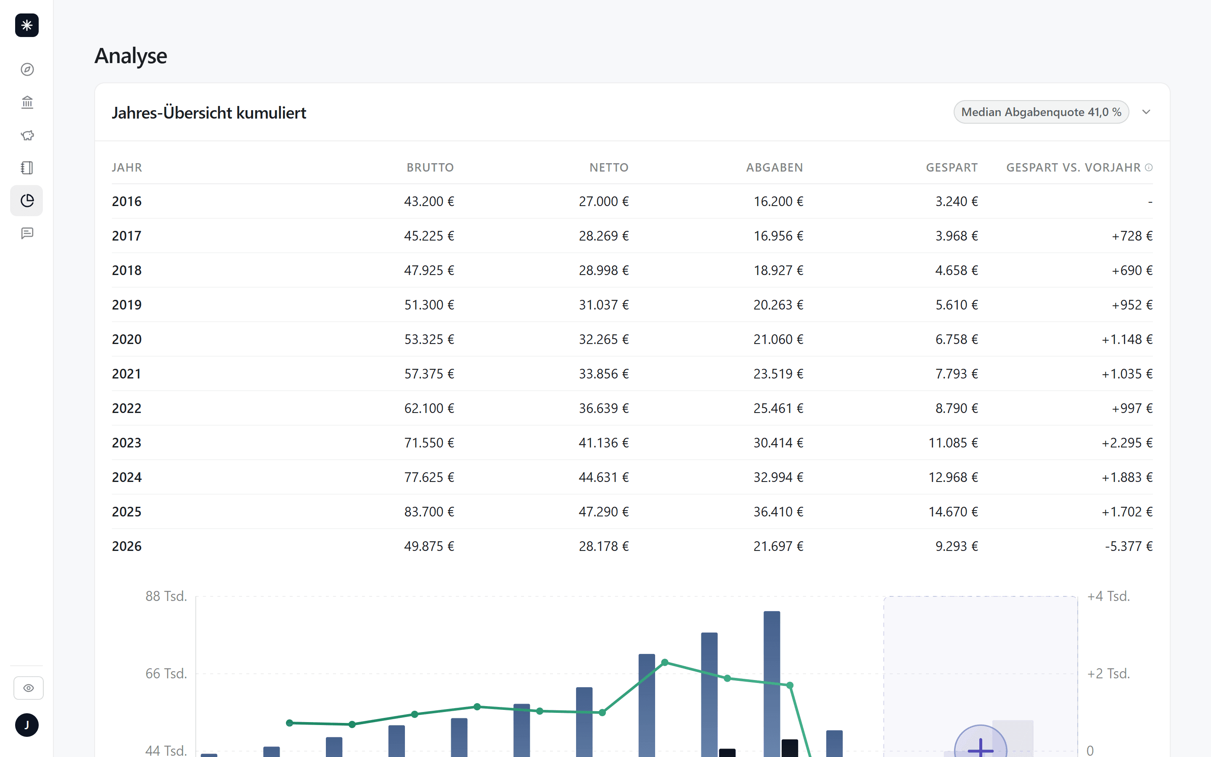Click the 44.631 € Netto value
This screenshot has height=757, width=1211.
point(604,478)
